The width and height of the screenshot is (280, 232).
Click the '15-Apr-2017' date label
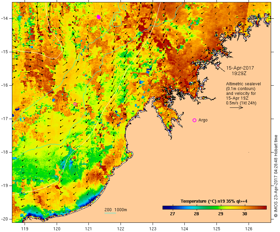point(240,68)
